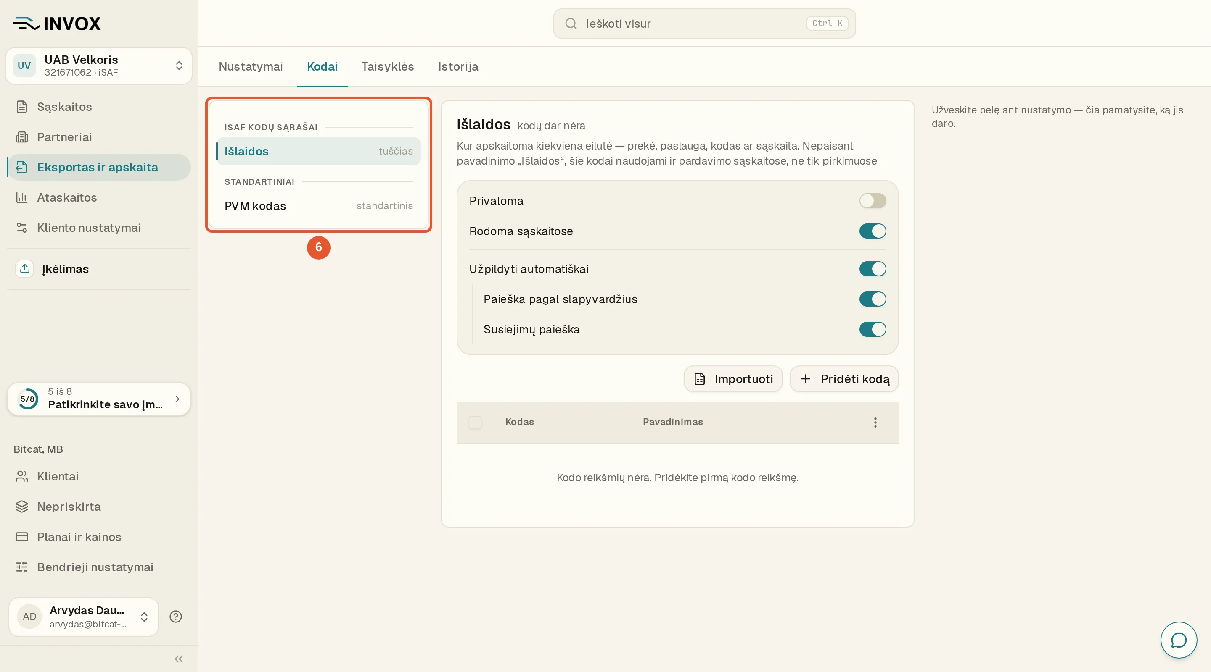Open the chat bubble widget

(1179, 640)
